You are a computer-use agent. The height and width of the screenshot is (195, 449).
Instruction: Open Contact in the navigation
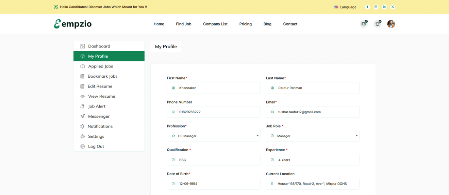click(290, 24)
